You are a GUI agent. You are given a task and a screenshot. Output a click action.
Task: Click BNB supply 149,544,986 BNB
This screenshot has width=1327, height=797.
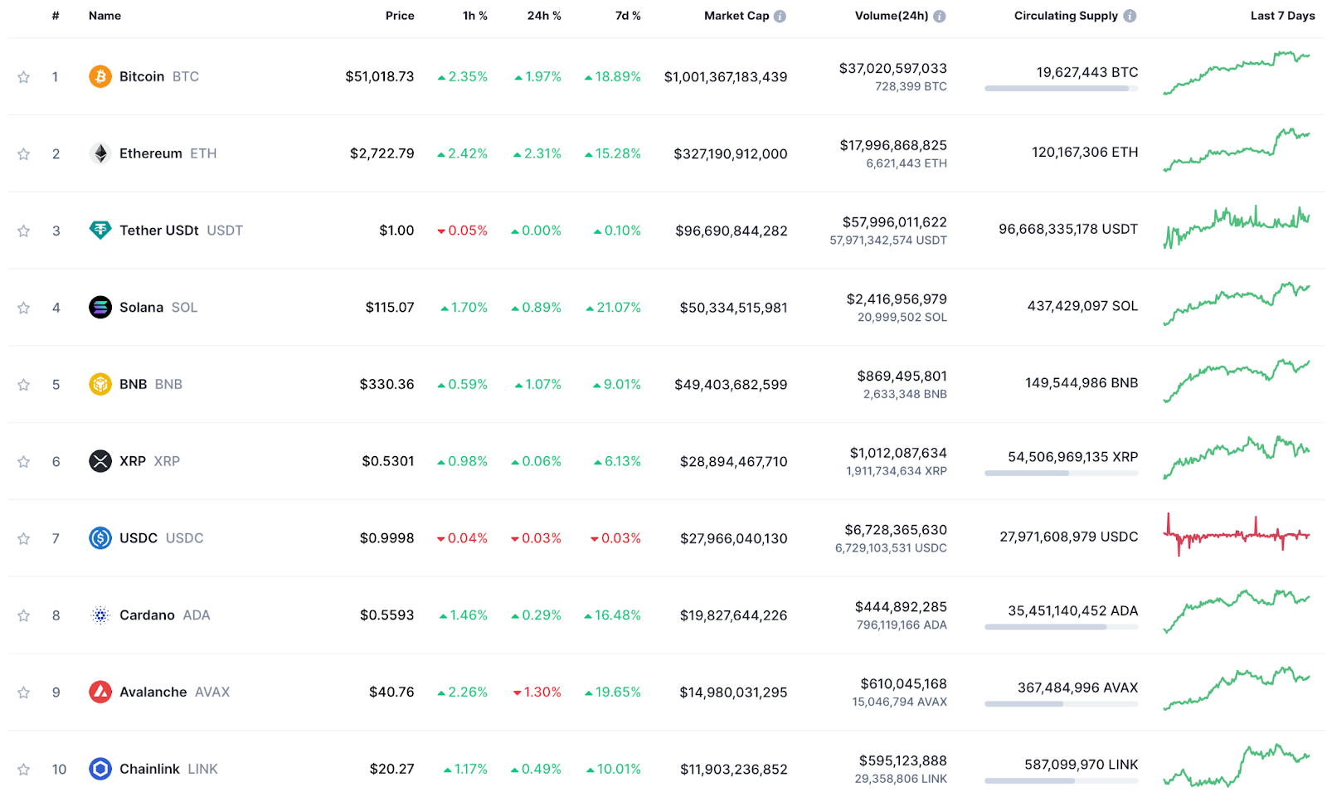pyautogui.click(x=1082, y=382)
